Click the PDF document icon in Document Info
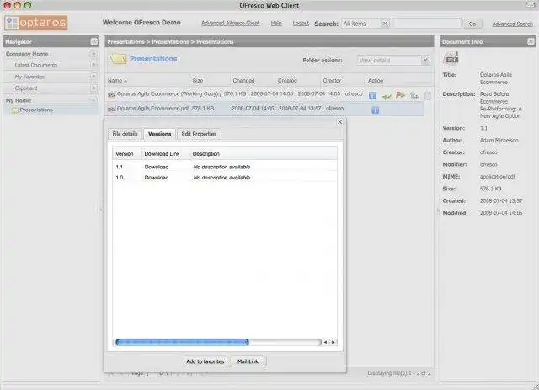 pyautogui.click(x=451, y=58)
